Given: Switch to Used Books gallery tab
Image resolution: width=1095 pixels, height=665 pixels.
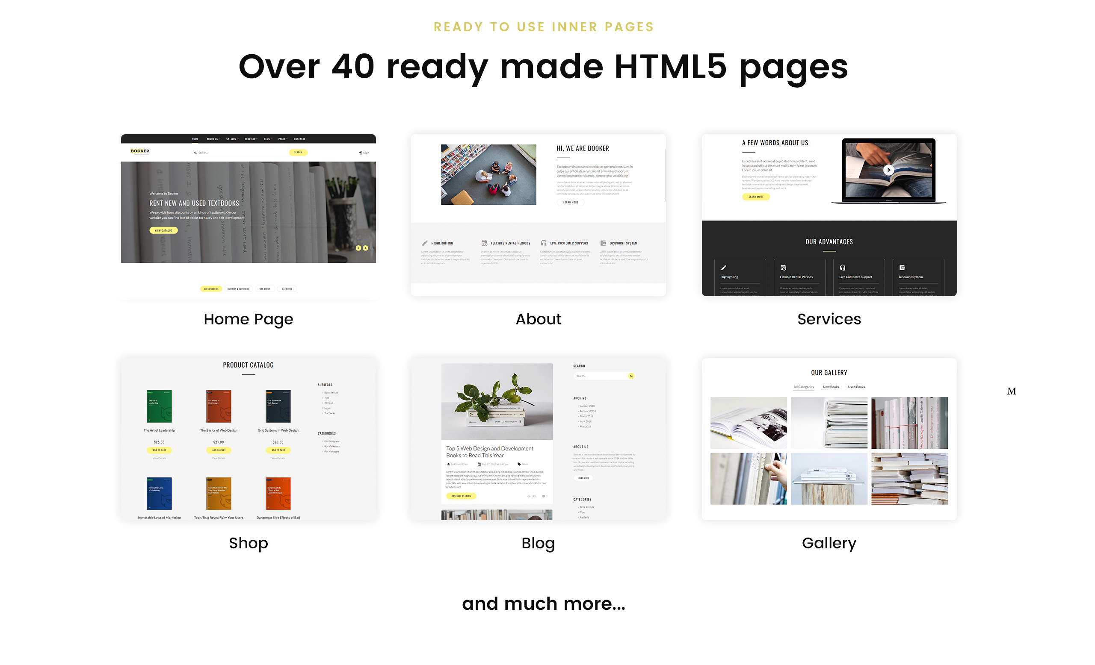Looking at the screenshot, I should coord(856,387).
